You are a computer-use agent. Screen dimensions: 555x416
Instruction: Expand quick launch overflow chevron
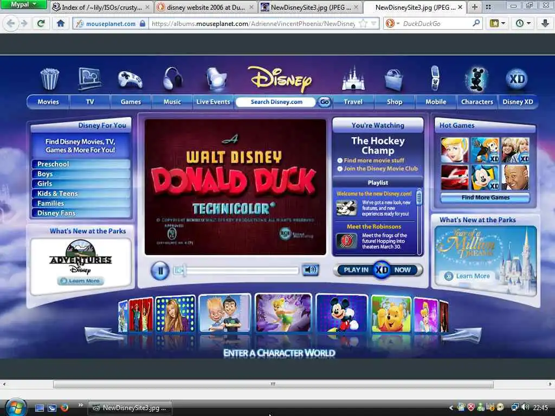tap(80, 405)
